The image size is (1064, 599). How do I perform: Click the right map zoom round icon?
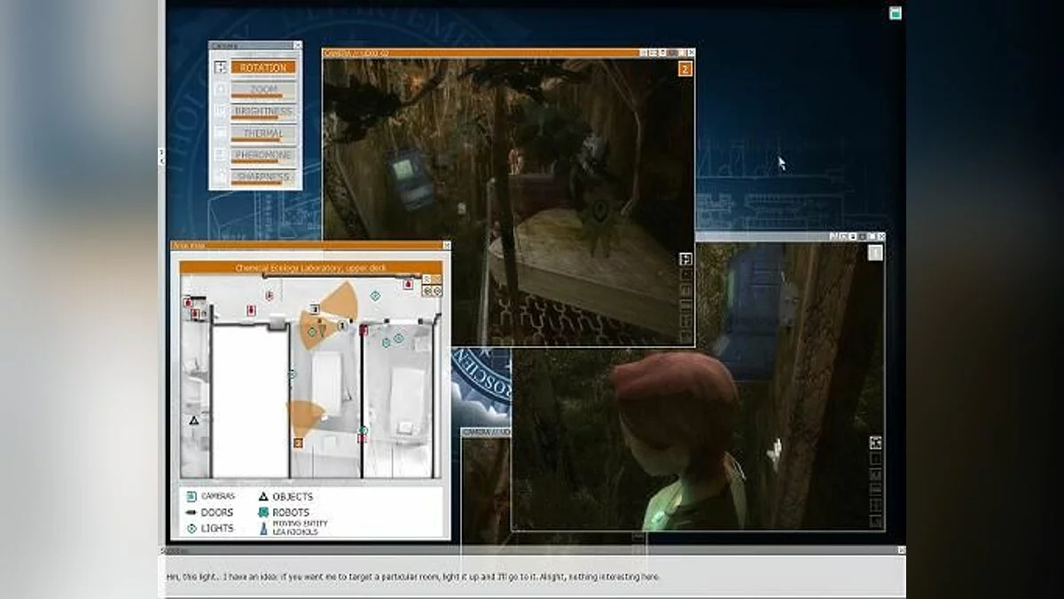(437, 291)
